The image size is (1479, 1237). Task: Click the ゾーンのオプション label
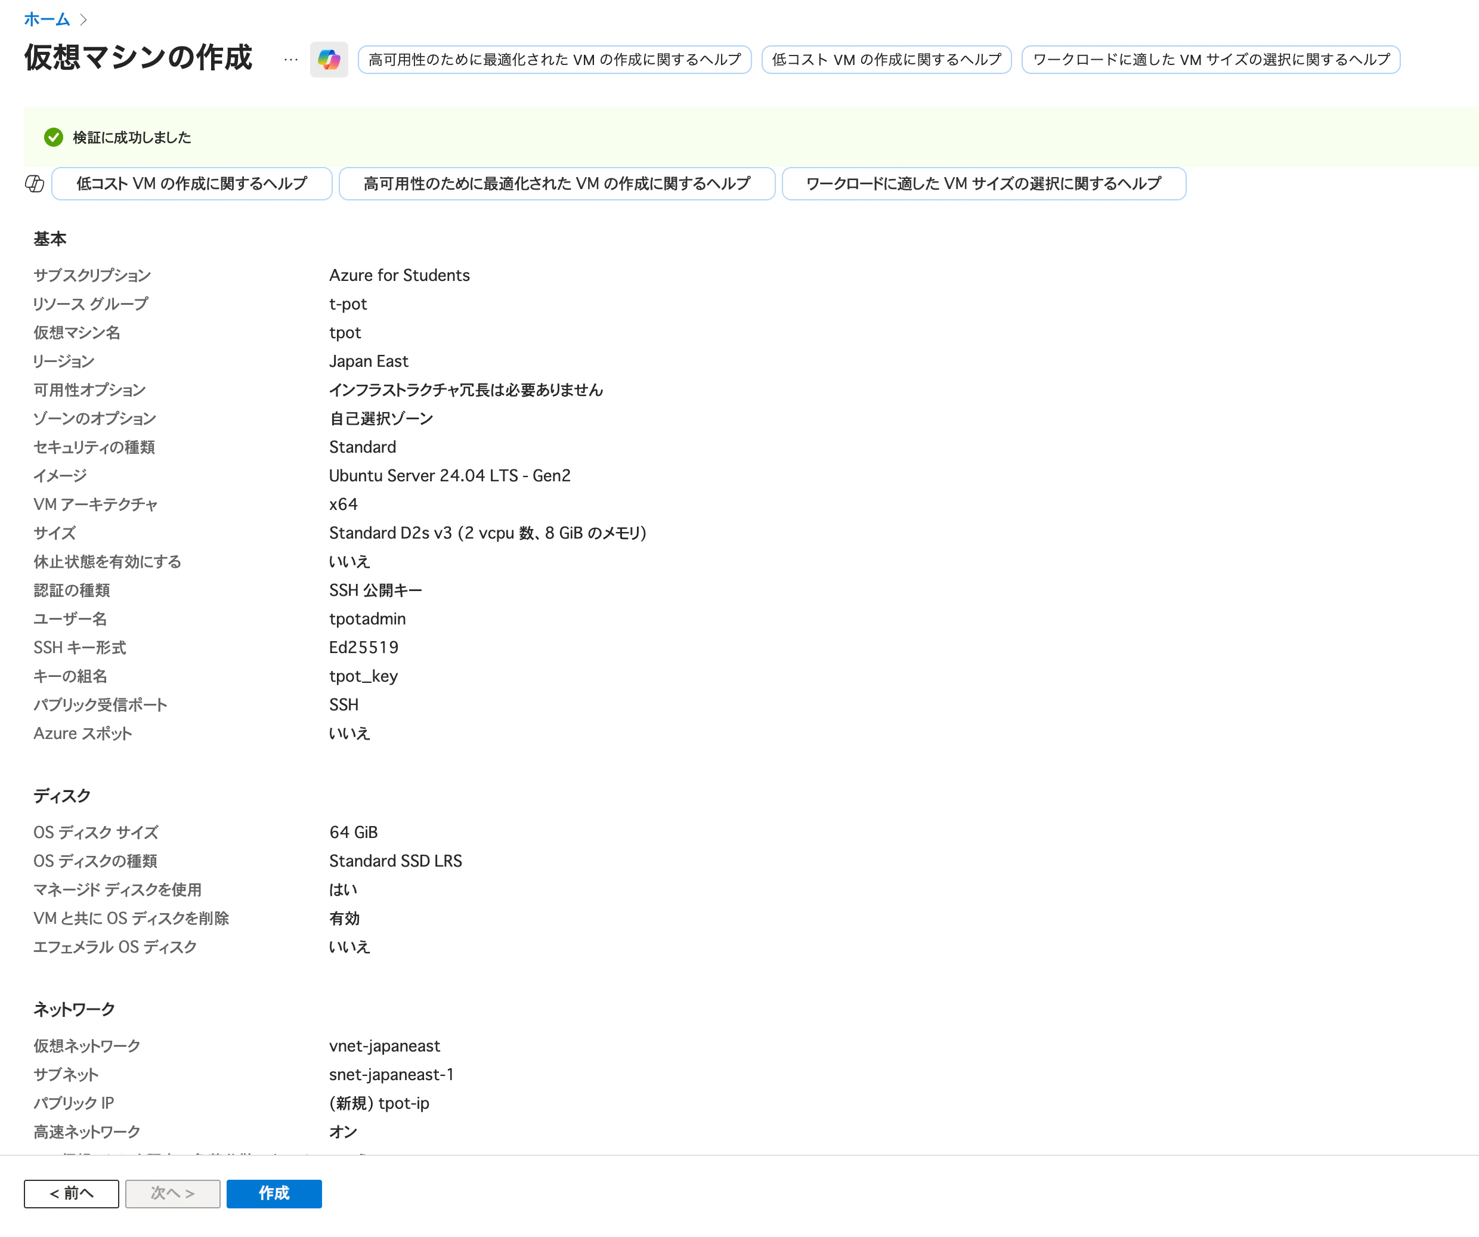[95, 419]
